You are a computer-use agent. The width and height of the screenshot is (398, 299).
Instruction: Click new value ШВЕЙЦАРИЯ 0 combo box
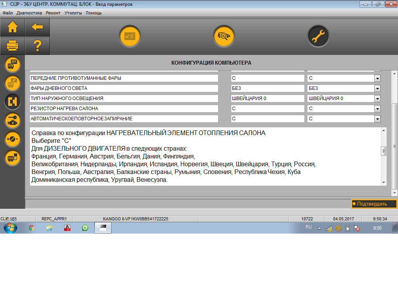point(344,98)
